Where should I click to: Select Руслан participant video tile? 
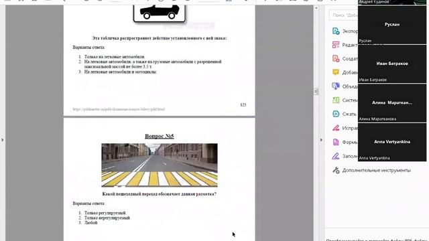[x=391, y=25]
